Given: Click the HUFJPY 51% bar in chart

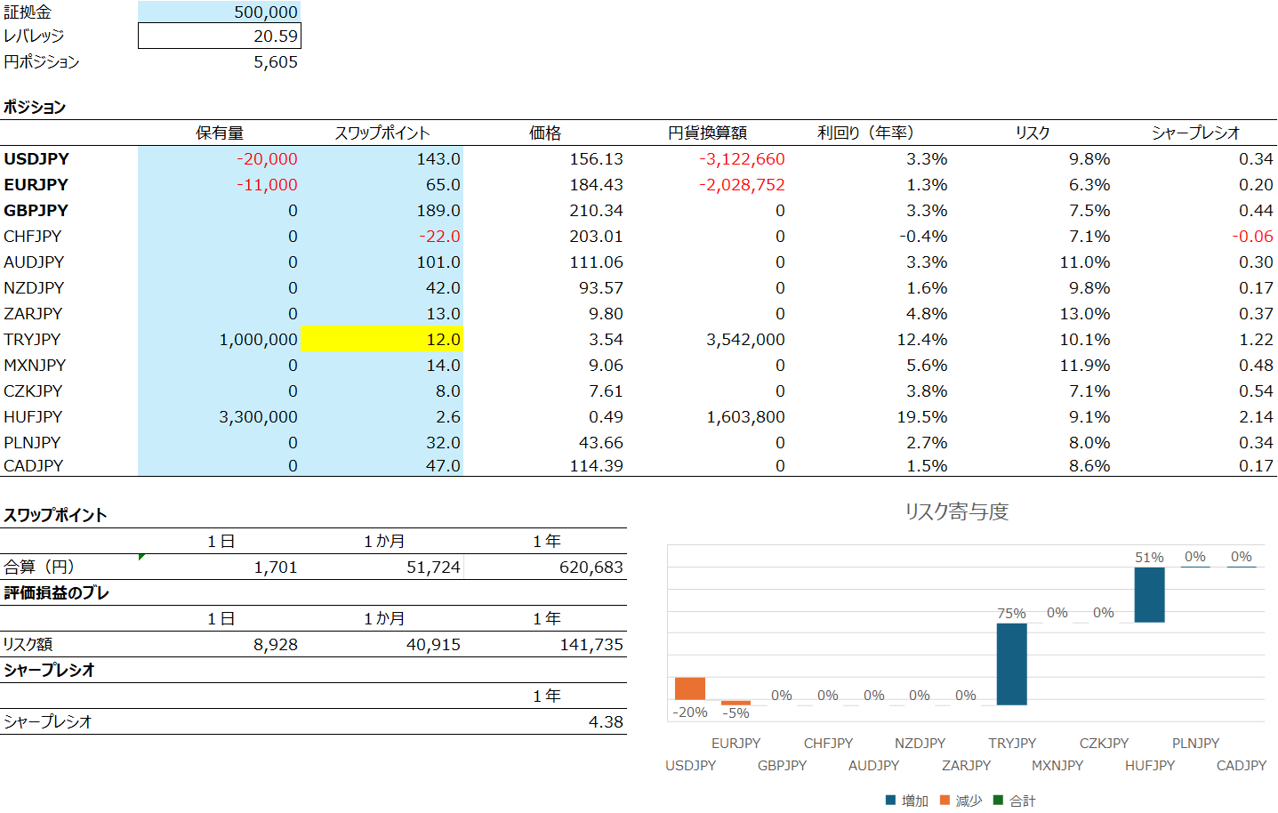Looking at the screenshot, I should point(1149,594).
